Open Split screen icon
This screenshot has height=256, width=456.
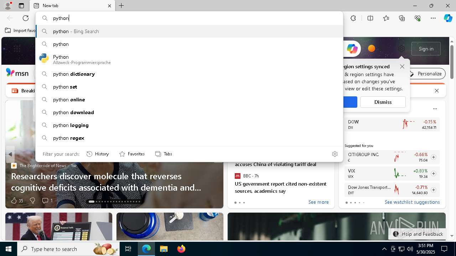click(370, 18)
